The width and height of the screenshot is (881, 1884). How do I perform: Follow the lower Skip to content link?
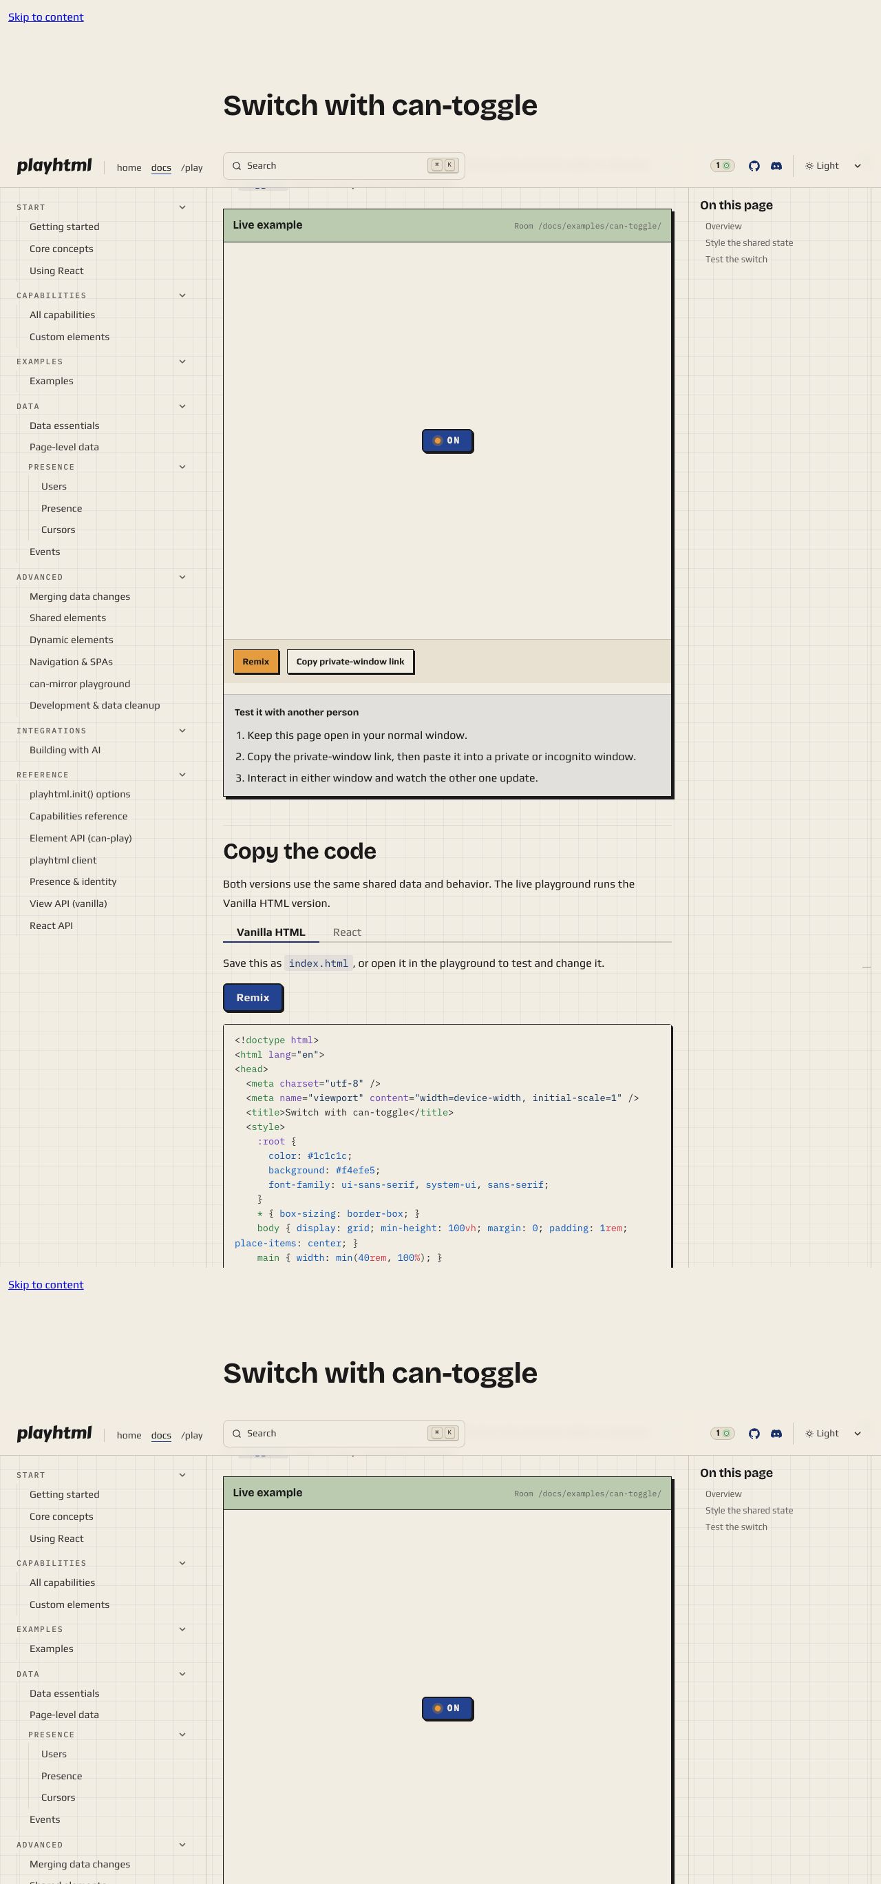pyautogui.click(x=46, y=1284)
